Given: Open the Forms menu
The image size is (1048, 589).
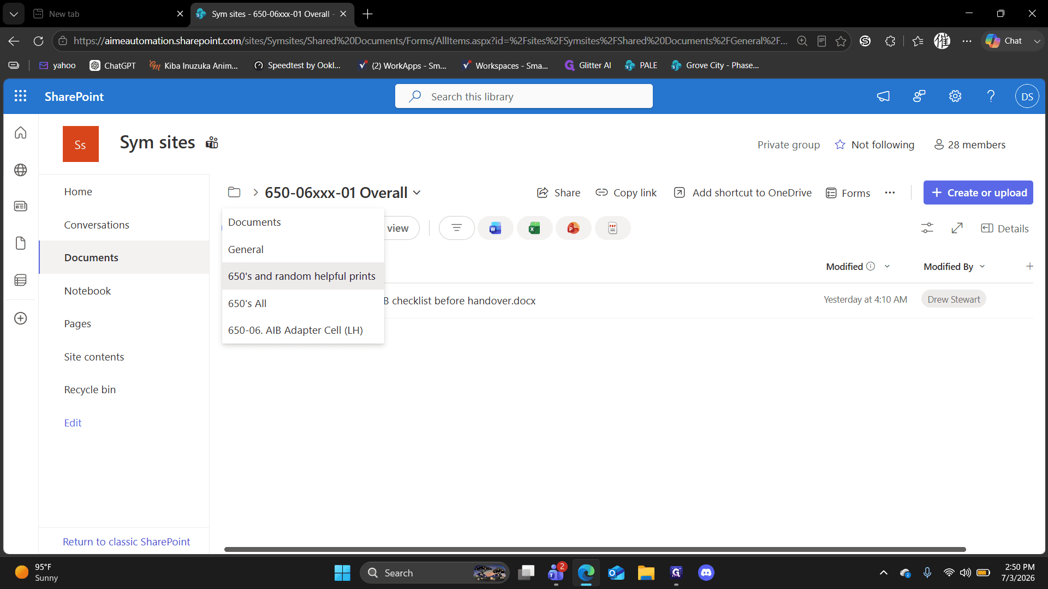Looking at the screenshot, I should pyautogui.click(x=848, y=193).
